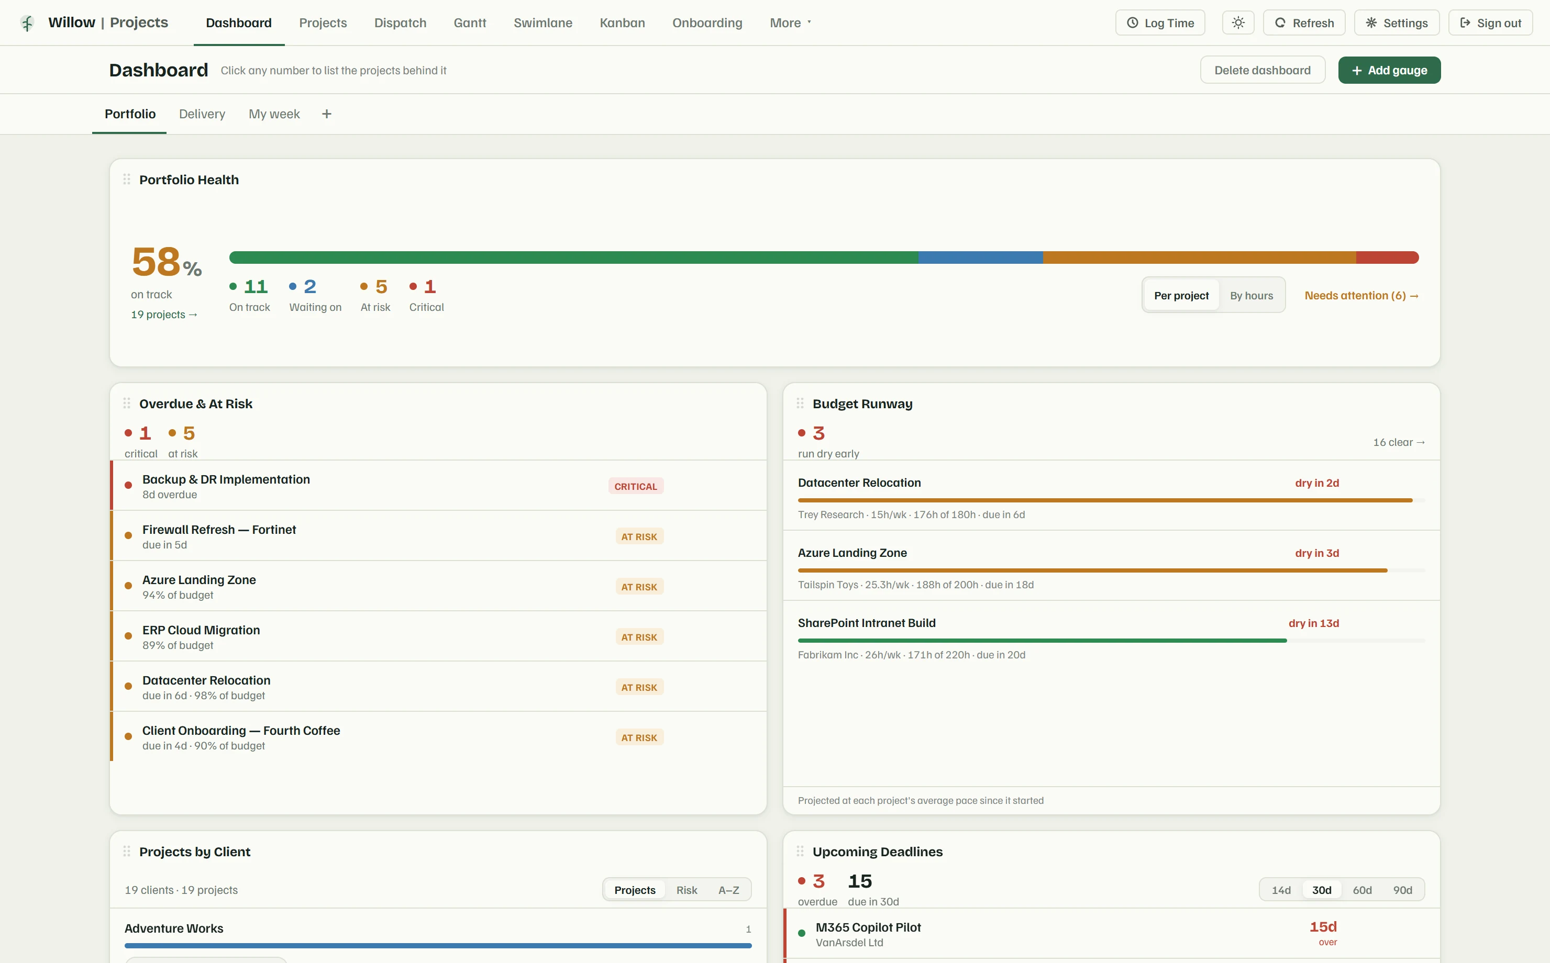Viewport: 1550px width, 963px height.
Task: Open the Gantt nav tab
Action: [470, 23]
